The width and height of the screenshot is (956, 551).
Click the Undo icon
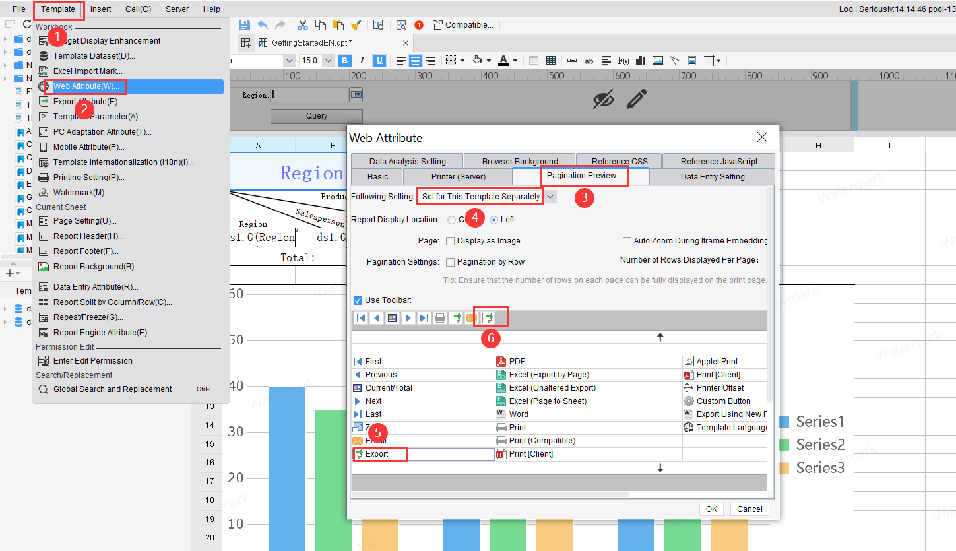coord(262,24)
